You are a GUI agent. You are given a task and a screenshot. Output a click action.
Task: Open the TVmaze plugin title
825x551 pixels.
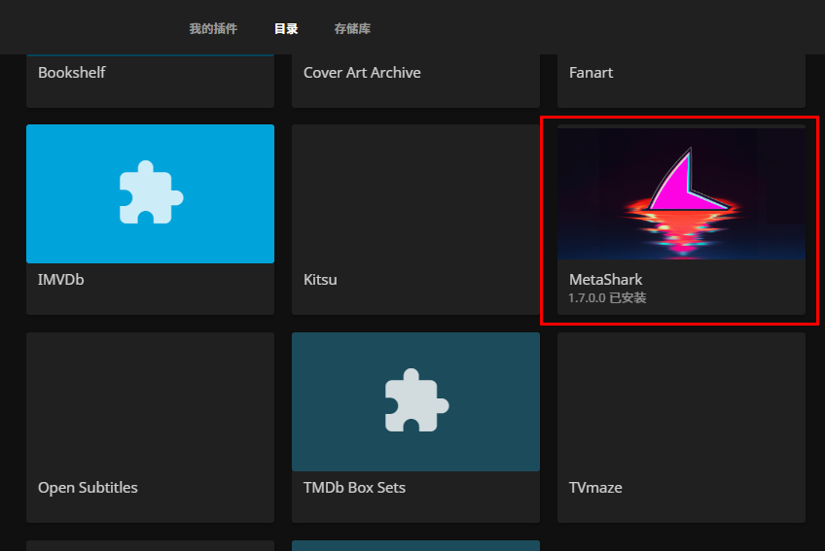coord(595,488)
